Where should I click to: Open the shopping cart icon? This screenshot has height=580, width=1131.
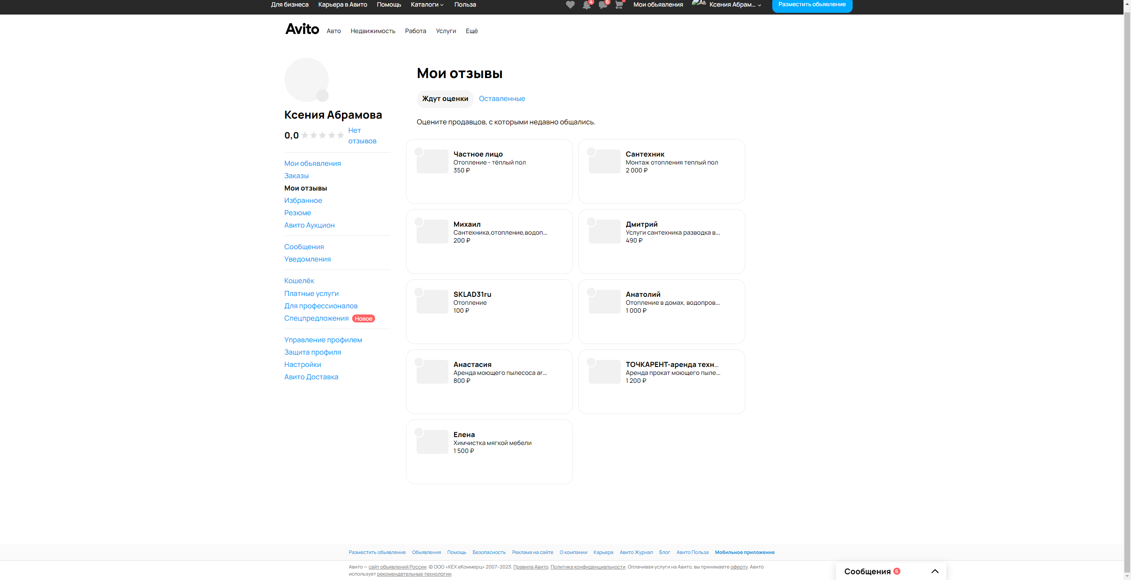619,5
